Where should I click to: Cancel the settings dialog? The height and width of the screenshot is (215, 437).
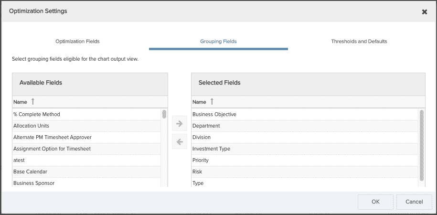tap(414, 202)
